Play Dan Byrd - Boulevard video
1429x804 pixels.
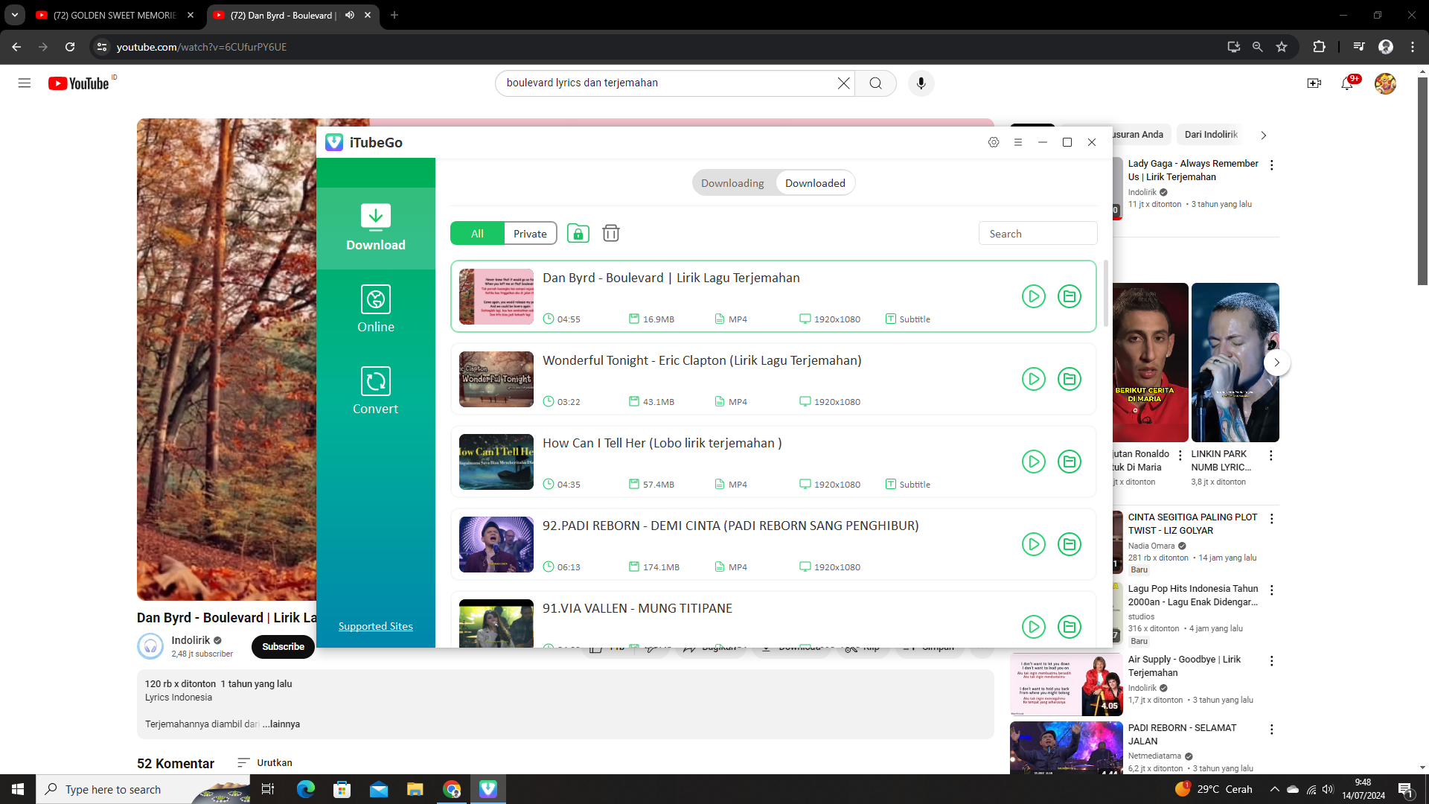click(x=1034, y=296)
